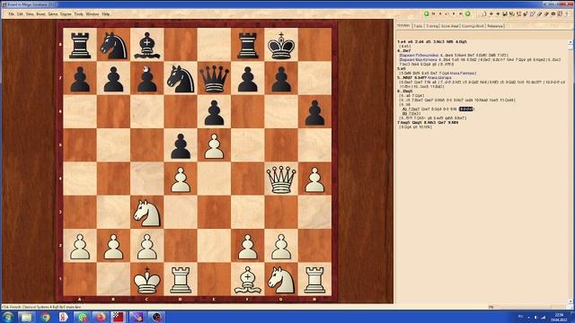Click the taskbar clock
The width and height of the screenshot is (575, 323).
coord(559,317)
